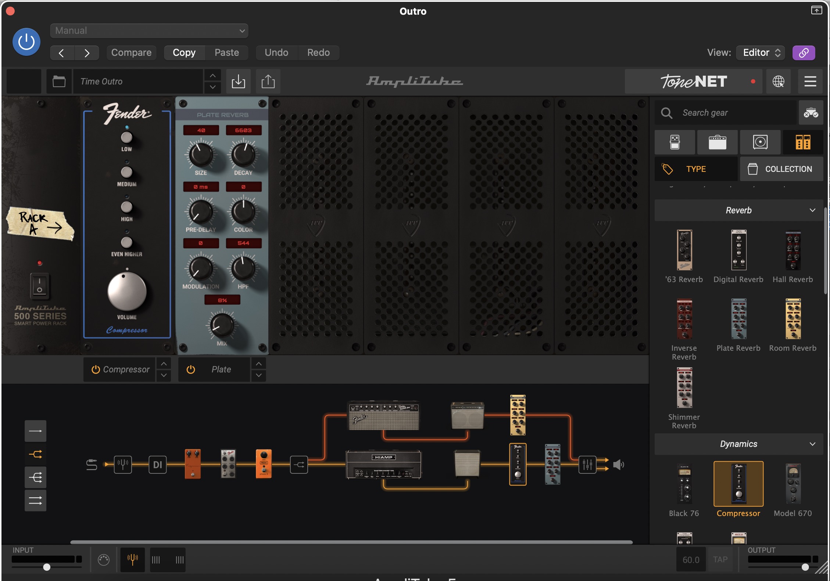Click the signal splitter block in chain
The image size is (830, 581).
[x=299, y=465]
